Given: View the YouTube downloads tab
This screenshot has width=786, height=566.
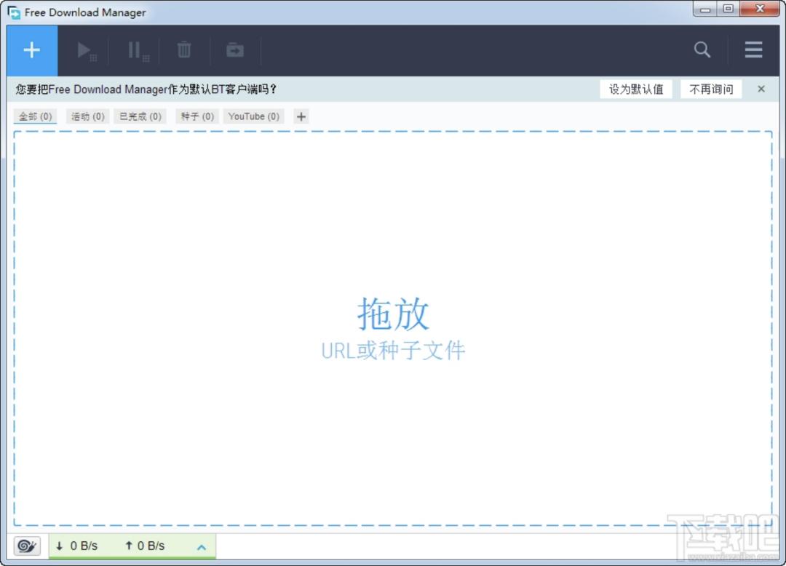Looking at the screenshot, I should 253,116.
